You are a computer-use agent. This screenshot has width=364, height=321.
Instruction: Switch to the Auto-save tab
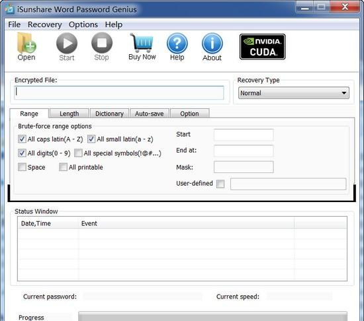(150, 114)
